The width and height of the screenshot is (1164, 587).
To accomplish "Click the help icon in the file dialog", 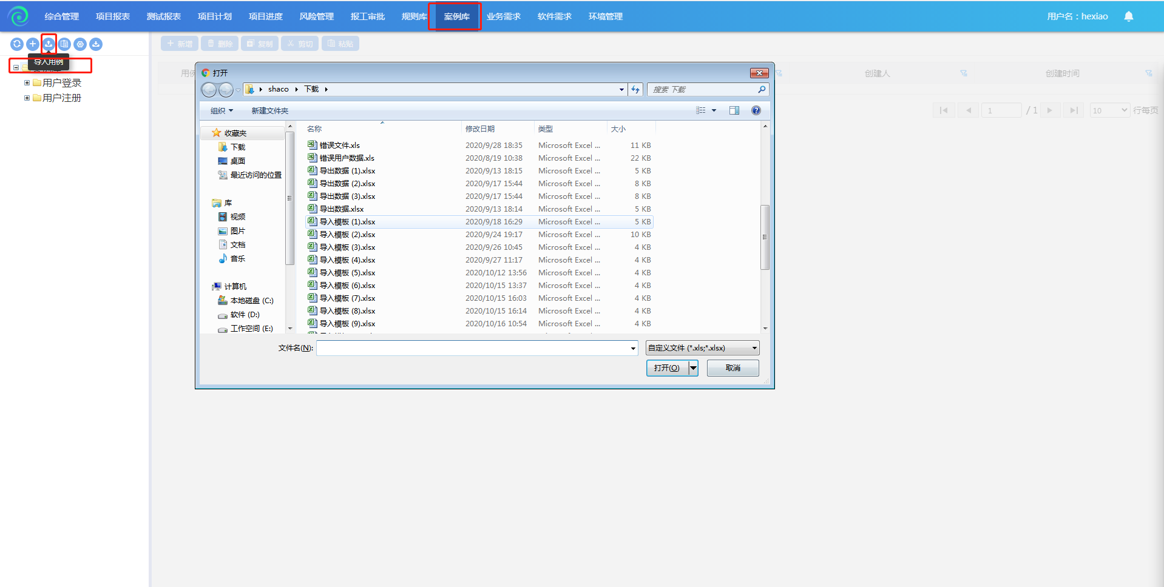I will [x=756, y=110].
